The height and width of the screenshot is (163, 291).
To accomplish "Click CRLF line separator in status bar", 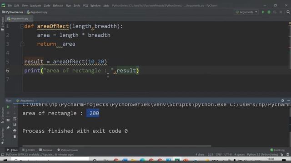I will click(218, 154).
